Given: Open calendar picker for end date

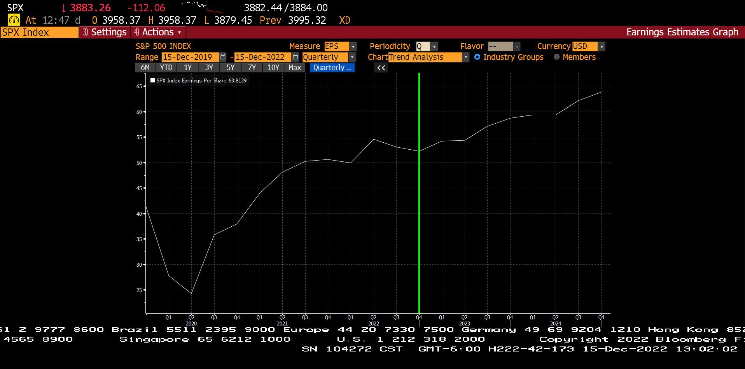Looking at the screenshot, I should [296, 57].
